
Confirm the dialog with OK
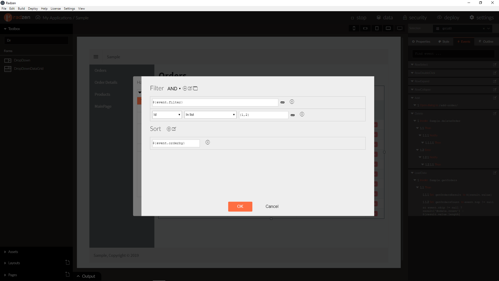[240, 207]
